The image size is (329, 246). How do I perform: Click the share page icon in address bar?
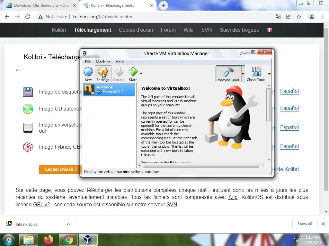coord(288,17)
